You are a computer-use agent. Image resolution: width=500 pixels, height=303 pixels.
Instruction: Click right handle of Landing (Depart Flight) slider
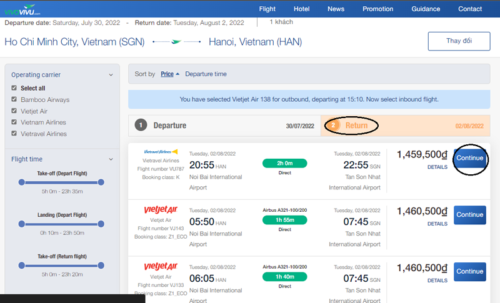pos(101,224)
